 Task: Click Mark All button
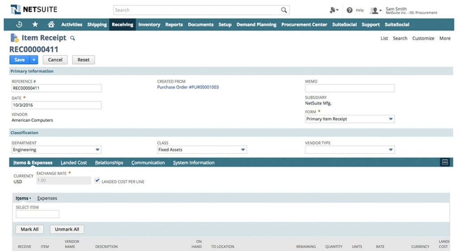point(30,230)
